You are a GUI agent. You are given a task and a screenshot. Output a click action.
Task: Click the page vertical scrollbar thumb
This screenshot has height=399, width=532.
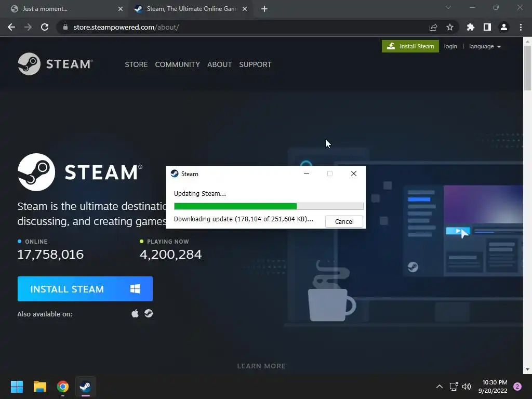(x=527, y=68)
